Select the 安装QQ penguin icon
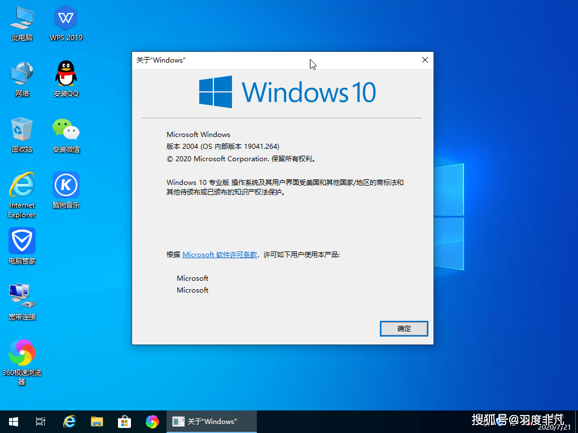Image resolution: width=578 pixels, height=433 pixels. [x=66, y=79]
